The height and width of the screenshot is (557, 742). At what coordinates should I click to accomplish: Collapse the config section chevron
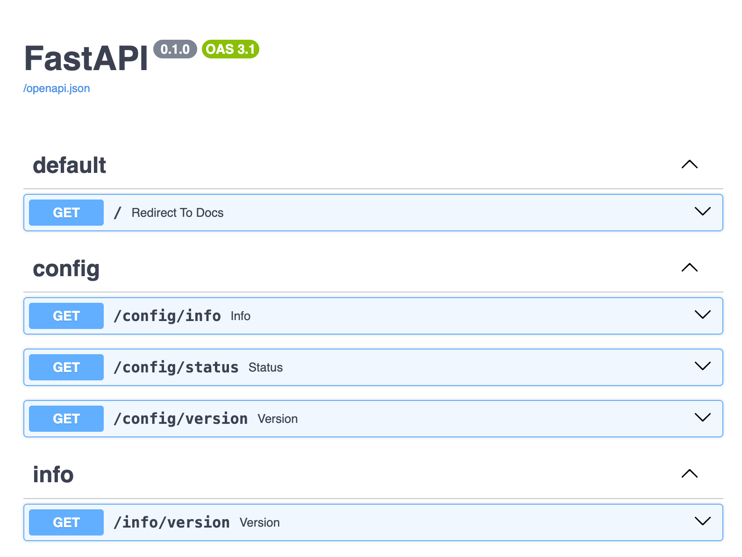(690, 268)
